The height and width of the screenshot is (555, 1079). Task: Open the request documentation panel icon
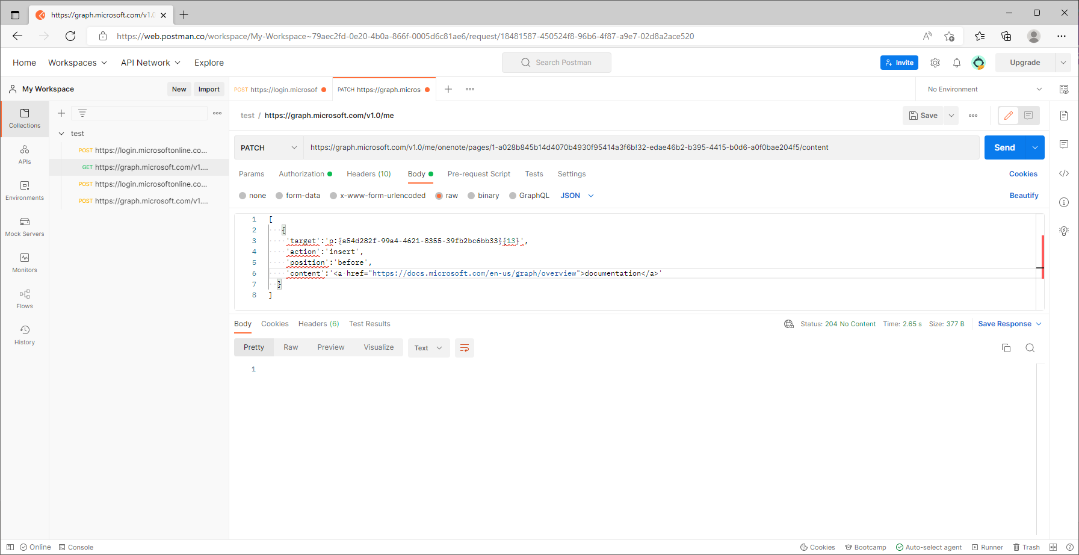1064,116
